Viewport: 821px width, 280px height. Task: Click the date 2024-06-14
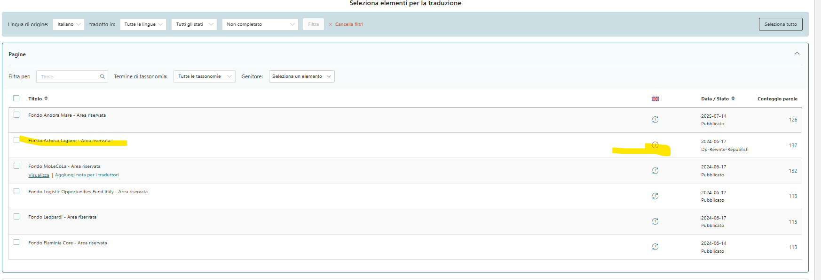pyautogui.click(x=713, y=243)
